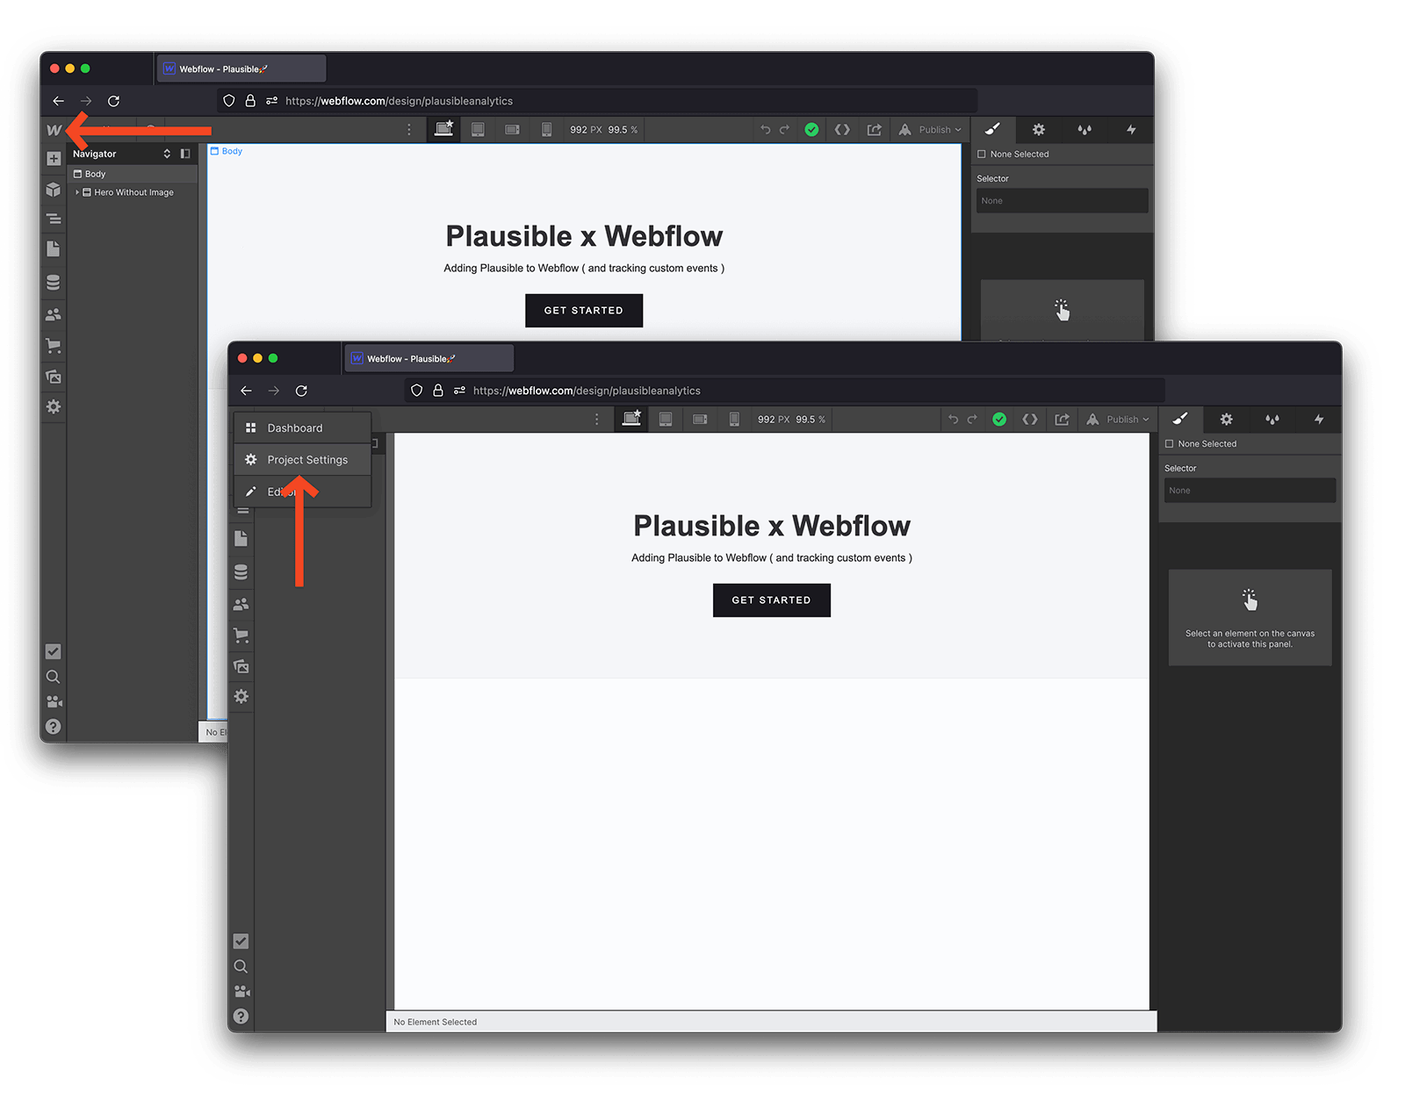
Task: Click browser Reload button in back window
Action: [x=113, y=101]
